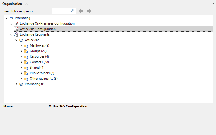The height and width of the screenshot is (135, 216).
Task: Select Mailboxes (9) label
Action: point(40,45)
